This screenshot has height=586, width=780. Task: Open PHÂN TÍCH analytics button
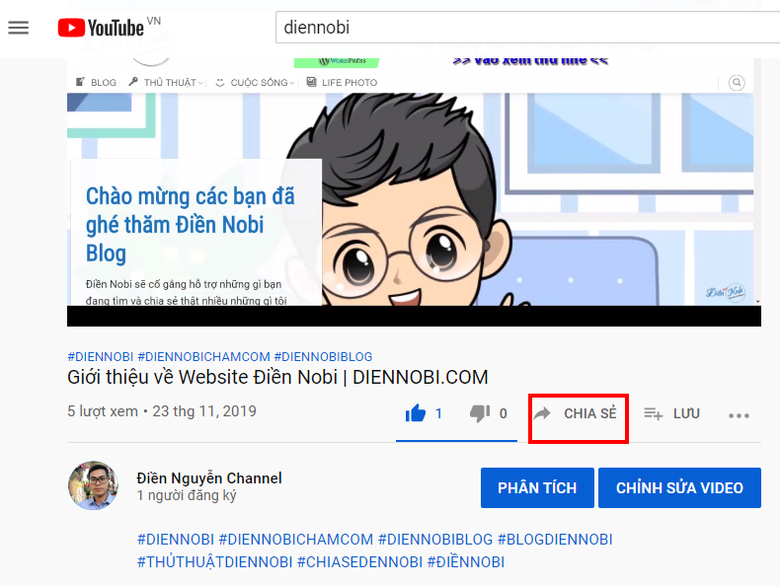[537, 487]
